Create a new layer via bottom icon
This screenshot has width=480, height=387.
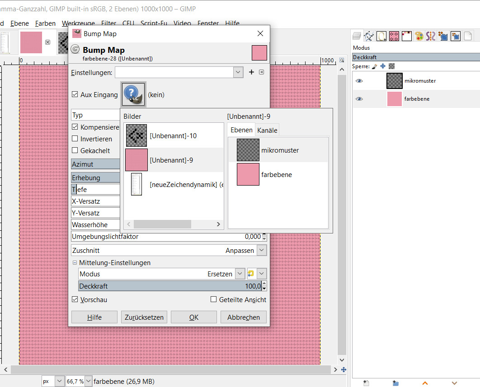point(366,383)
